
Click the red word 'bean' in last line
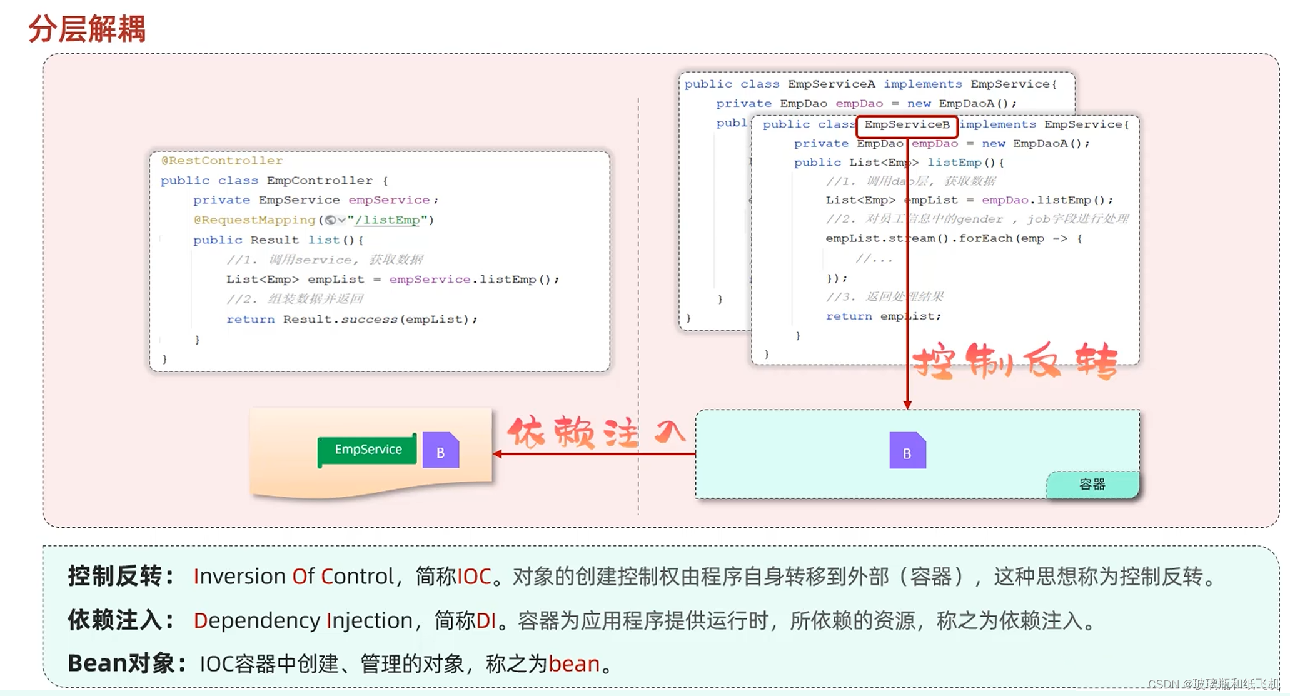tap(574, 663)
